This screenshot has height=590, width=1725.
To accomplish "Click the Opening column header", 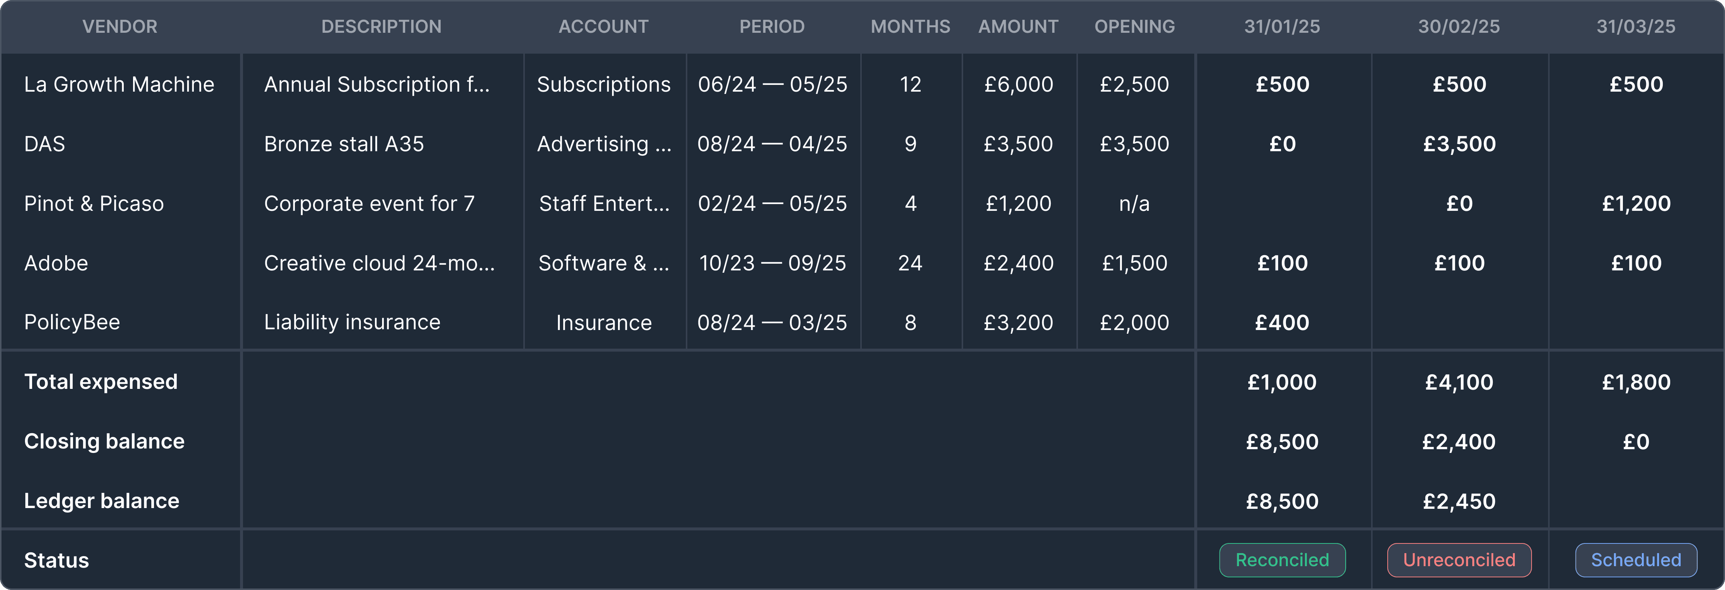I will (x=1134, y=27).
